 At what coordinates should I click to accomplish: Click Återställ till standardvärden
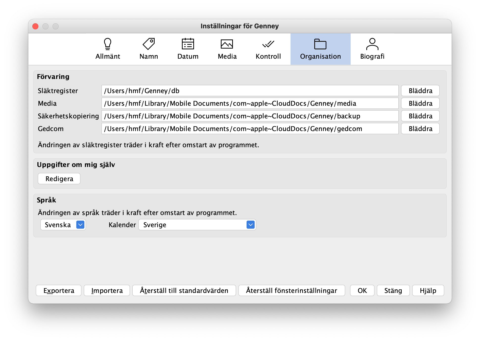tap(184, 290)
